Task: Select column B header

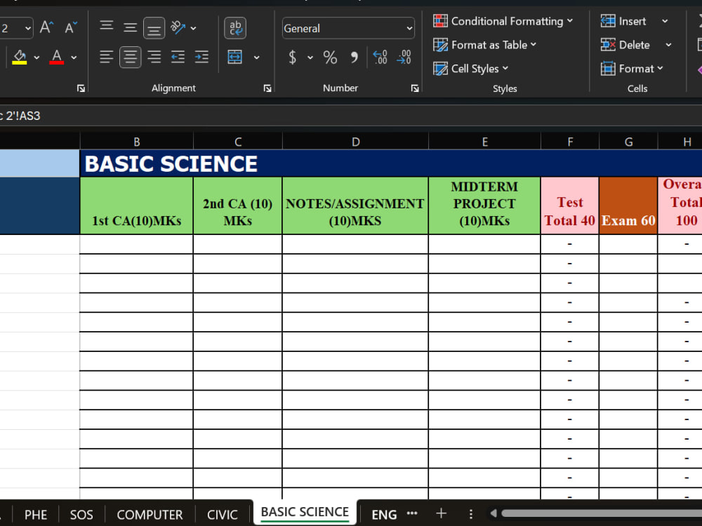Action: click(x=137, y=142)
